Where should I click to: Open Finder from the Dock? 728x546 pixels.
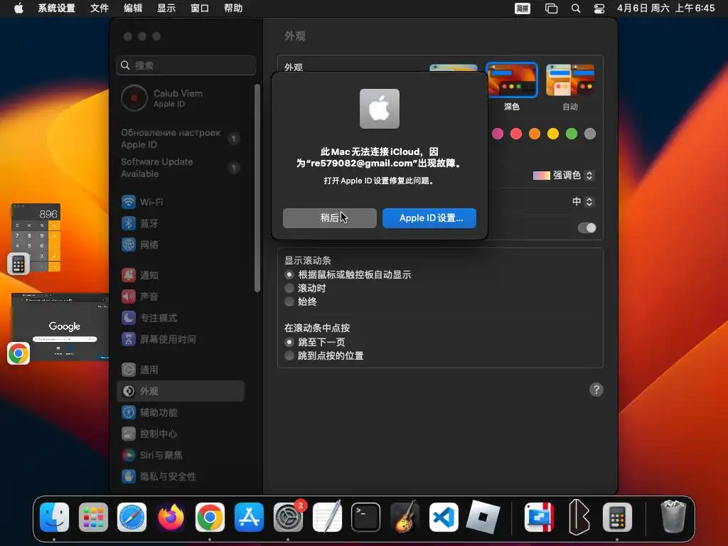pyautogui.click(x=54, y=518)
